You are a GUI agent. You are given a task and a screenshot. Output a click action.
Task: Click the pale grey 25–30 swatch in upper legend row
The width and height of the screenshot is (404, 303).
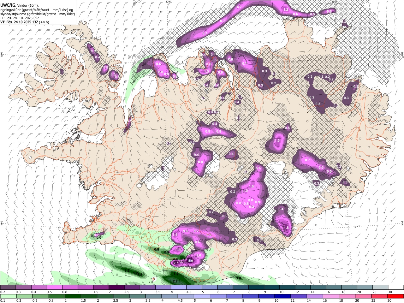click(x=380, y=288)
